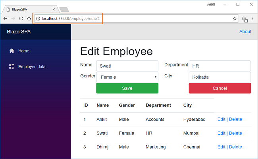Click the City input field

tap(219, 77)
